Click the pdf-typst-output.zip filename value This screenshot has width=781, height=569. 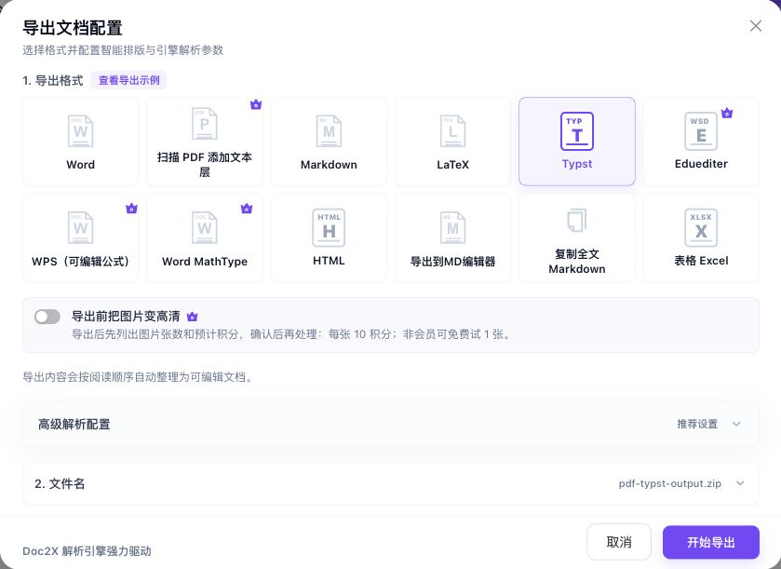coord(670,483)
